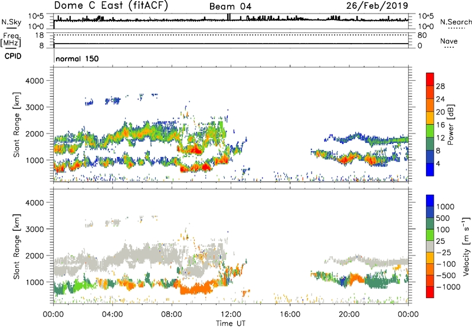The width and height of the screenshot is (472, 327).
Task: Click the "Time UT" axis title
Action: click(231, 323)
